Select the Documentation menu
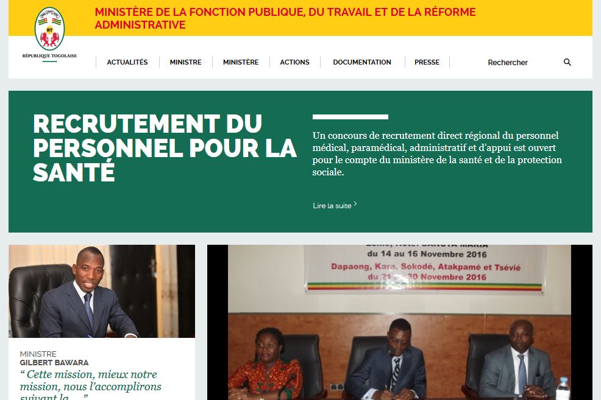The width and height of the screenshot is (601, 400). (362, 62)
